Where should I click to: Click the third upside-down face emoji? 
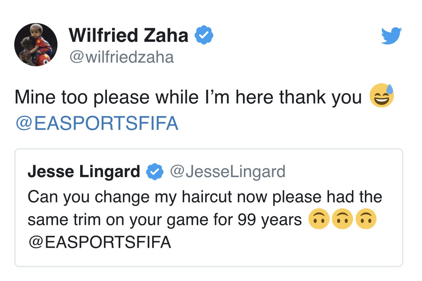coord(366,220)
